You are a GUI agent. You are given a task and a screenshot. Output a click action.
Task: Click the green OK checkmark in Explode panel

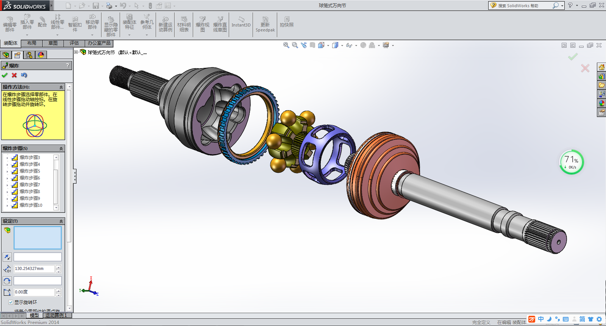tap(5, 75)
